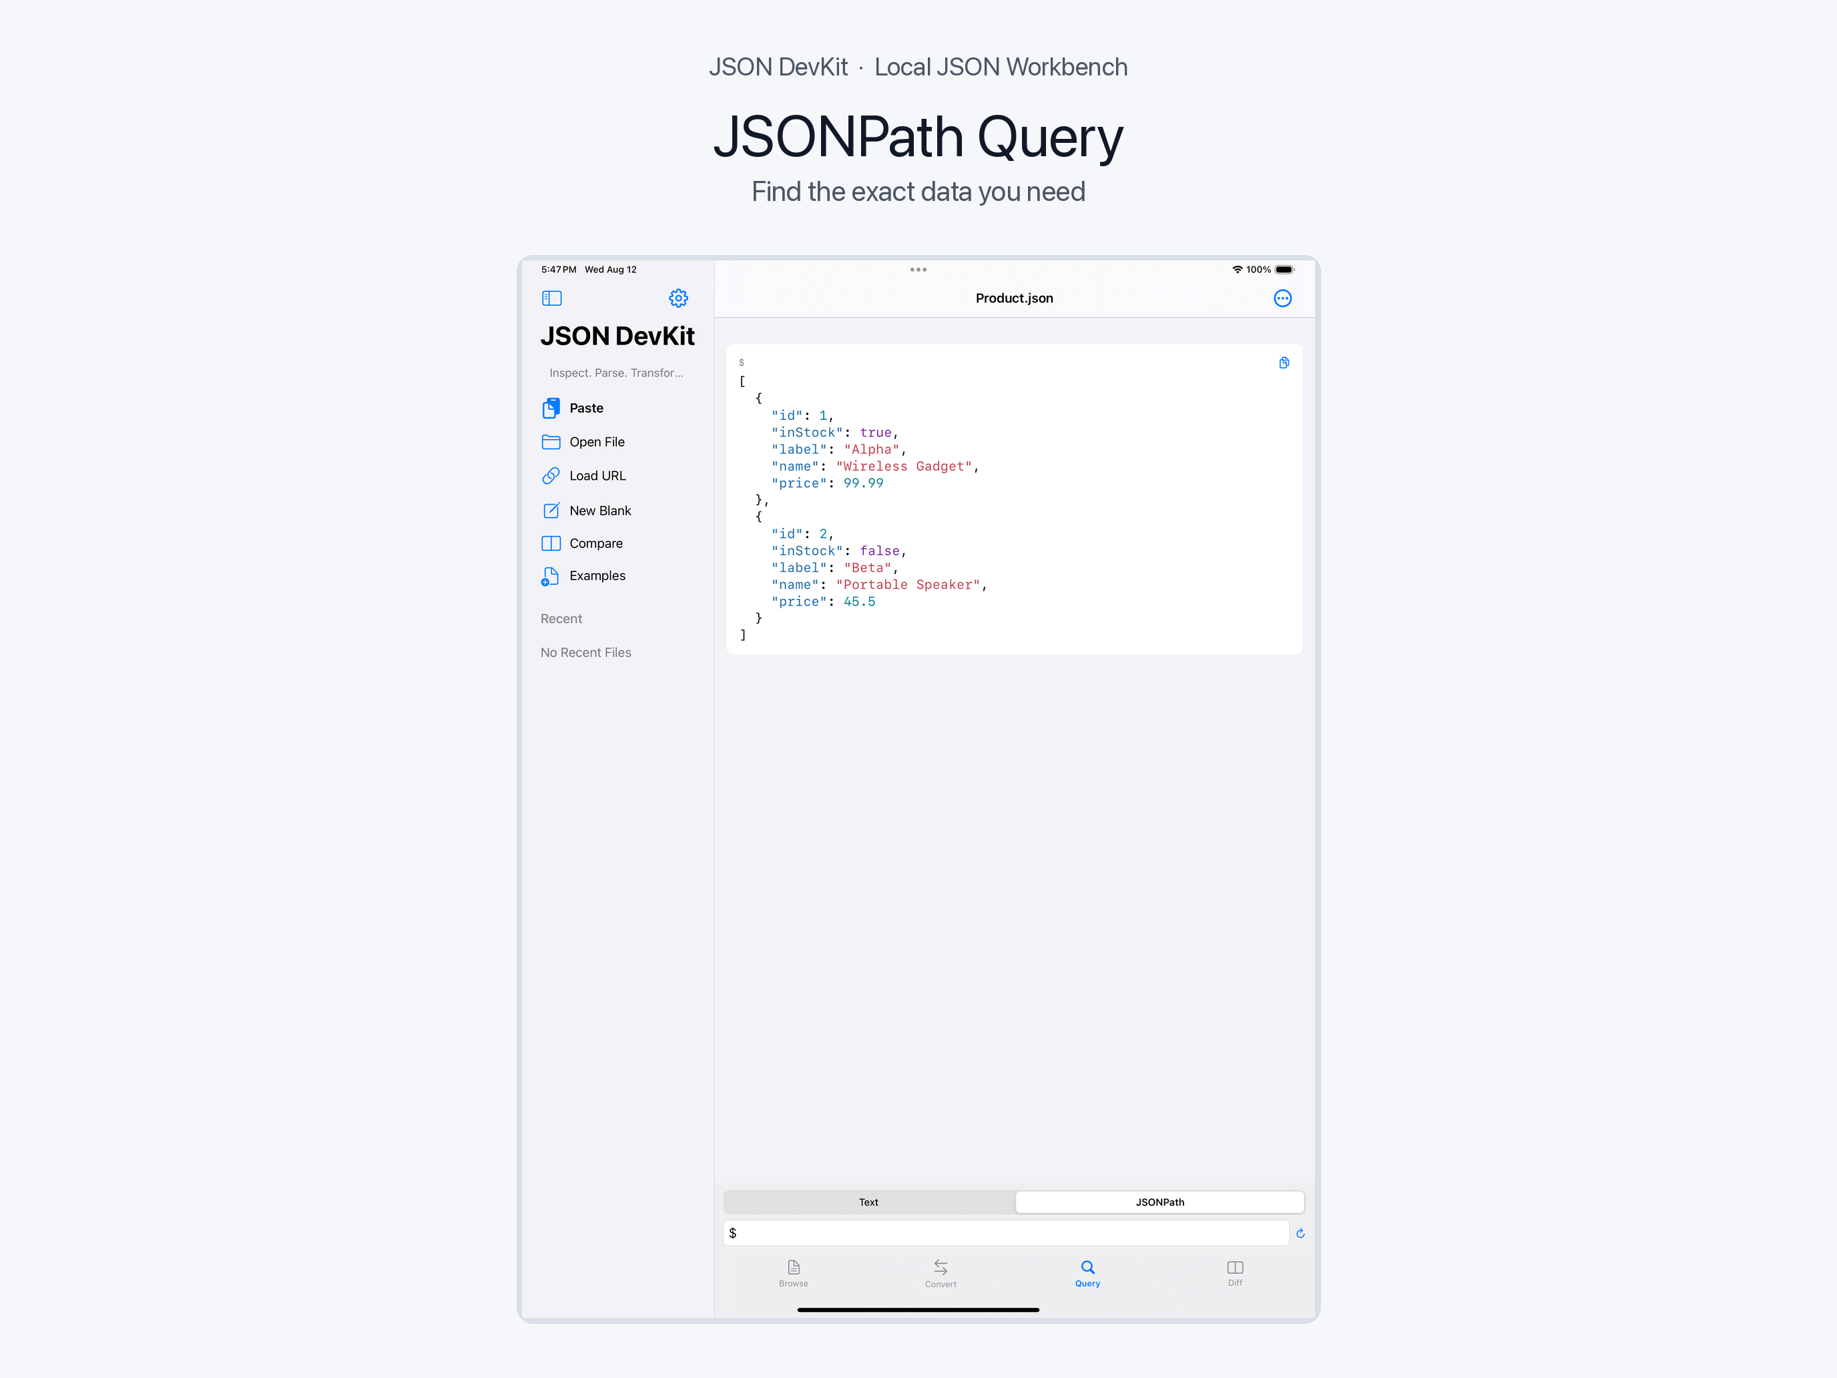
Task: Click the Product.json title
Action: point(1014,298)
